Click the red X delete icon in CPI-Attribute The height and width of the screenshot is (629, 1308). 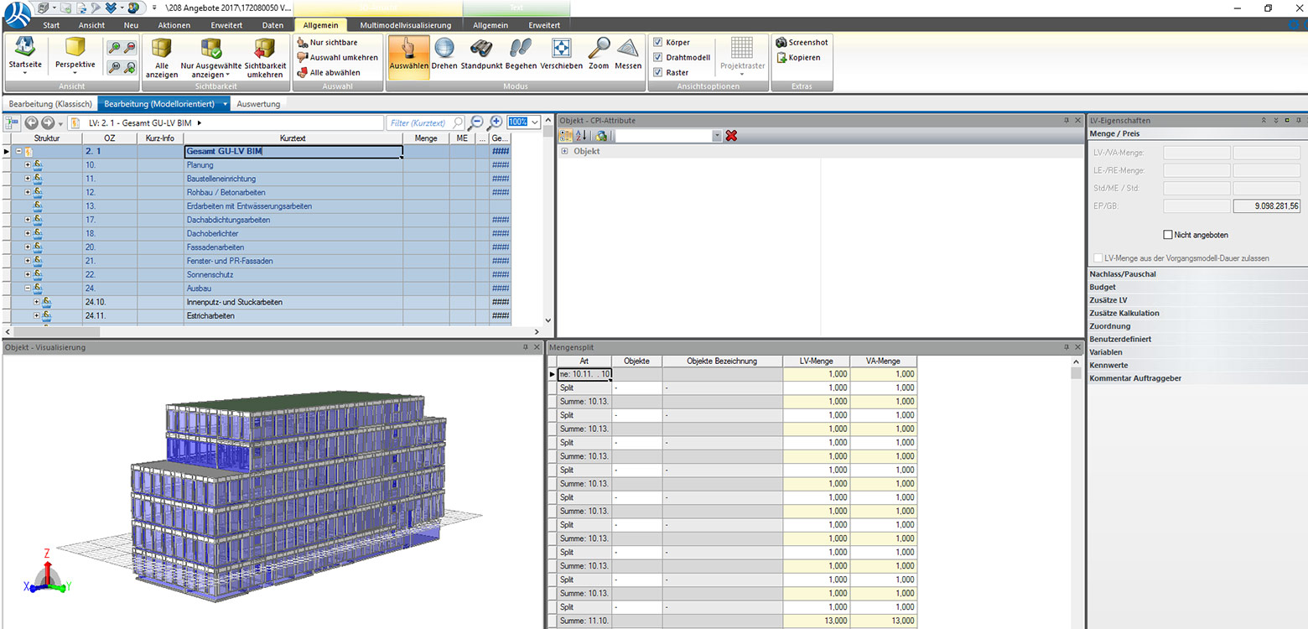click(731, 135)
